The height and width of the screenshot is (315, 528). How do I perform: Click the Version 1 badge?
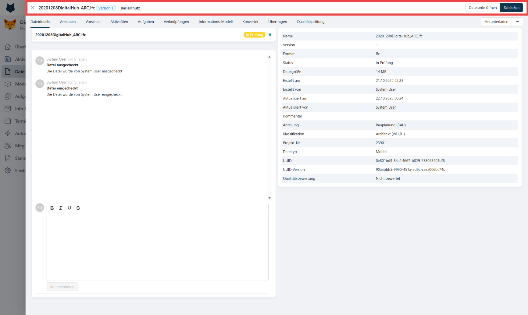pyautogui.click(x=106, y=8)
